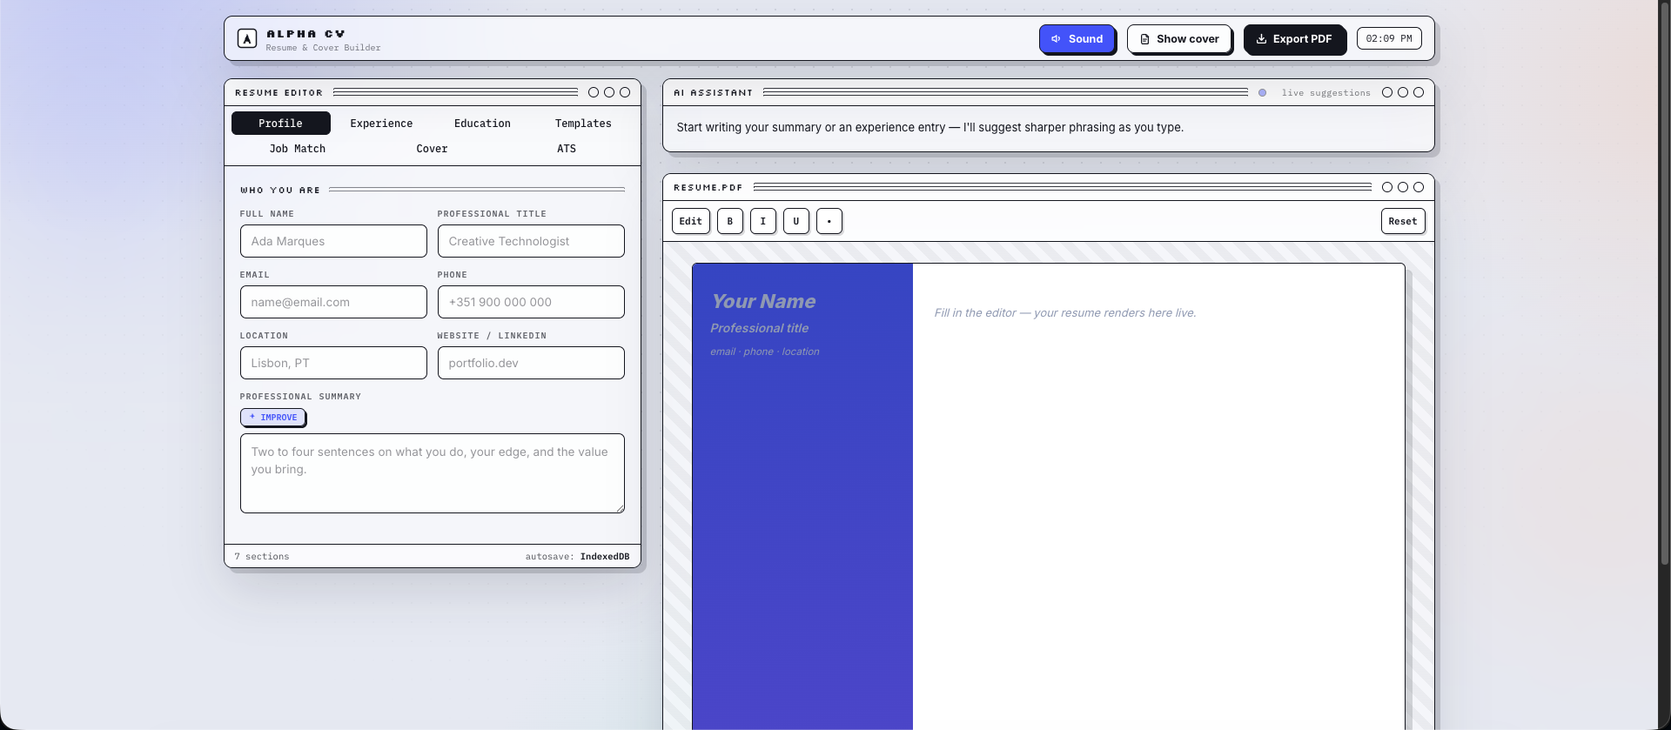Focus the Website / LinkedIn field
Image resolution: width=1671 pixels, height=730 pixels.
coord(531,363)
